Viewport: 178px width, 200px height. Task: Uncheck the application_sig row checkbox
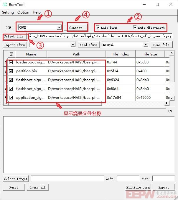tap(11, 98)
